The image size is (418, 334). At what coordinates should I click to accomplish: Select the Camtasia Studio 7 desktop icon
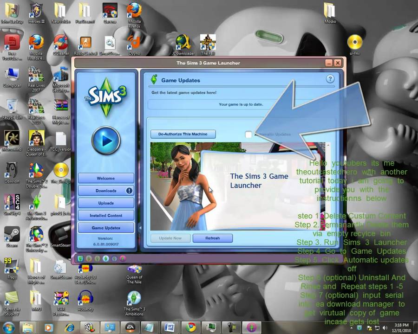[12, 302]
